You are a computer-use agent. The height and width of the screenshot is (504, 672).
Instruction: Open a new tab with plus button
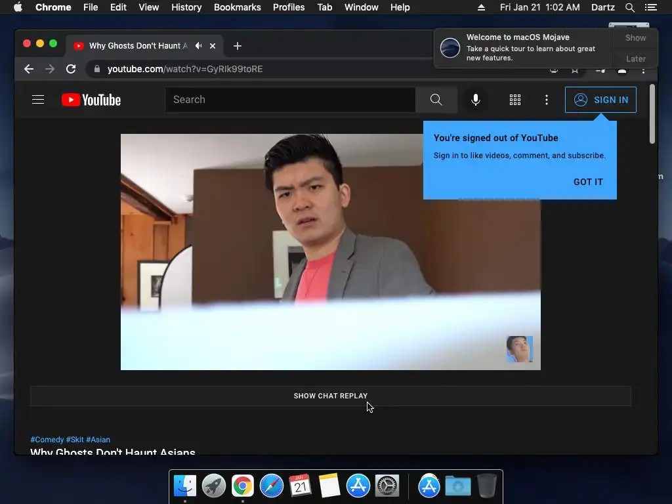coord(238,46)
